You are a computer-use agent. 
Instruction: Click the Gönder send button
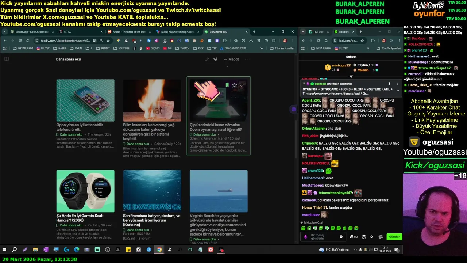pos(394,237)
